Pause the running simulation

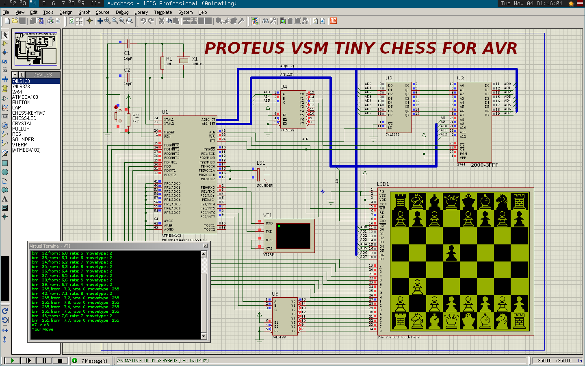[x=44, y=360]
